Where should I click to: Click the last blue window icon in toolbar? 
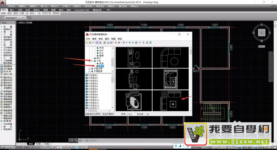click(x=150, y=43)
